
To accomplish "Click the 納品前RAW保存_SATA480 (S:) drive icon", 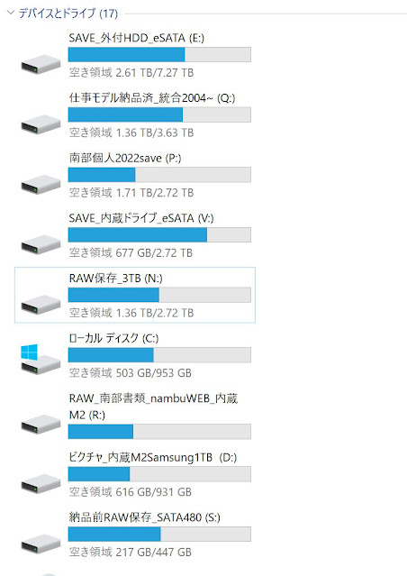I will 41,544.
